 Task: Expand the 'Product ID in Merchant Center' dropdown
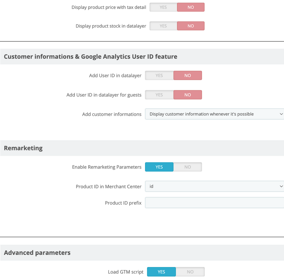214,187
